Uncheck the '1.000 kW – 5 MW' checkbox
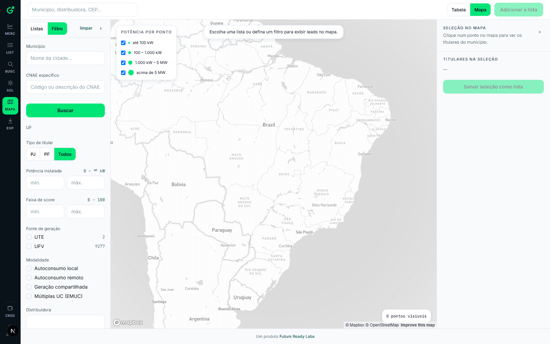This screenshot has width=550, height=344. click(x=123, y=63)
